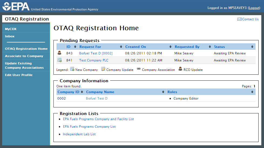Click the One item found text
Image resolution: width=264 pixels, height=148 pixels.
pyautogui.click(x=69, y=86)
